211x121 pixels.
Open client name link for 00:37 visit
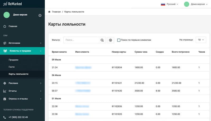point(83,91)
